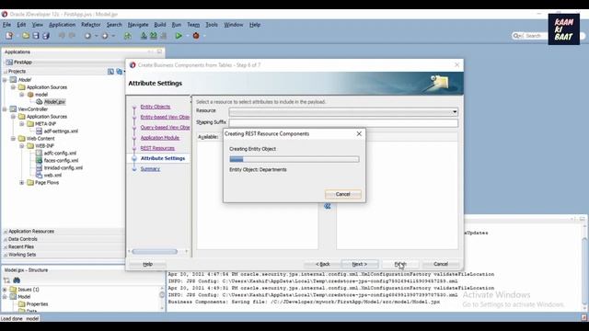Click the Save All toolbar icon
The height and width of the screenshot is (331, 589).
[x=46, y=36]
